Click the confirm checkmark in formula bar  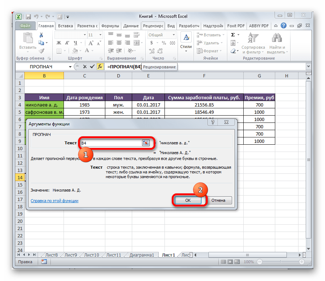tap(92, 67)
